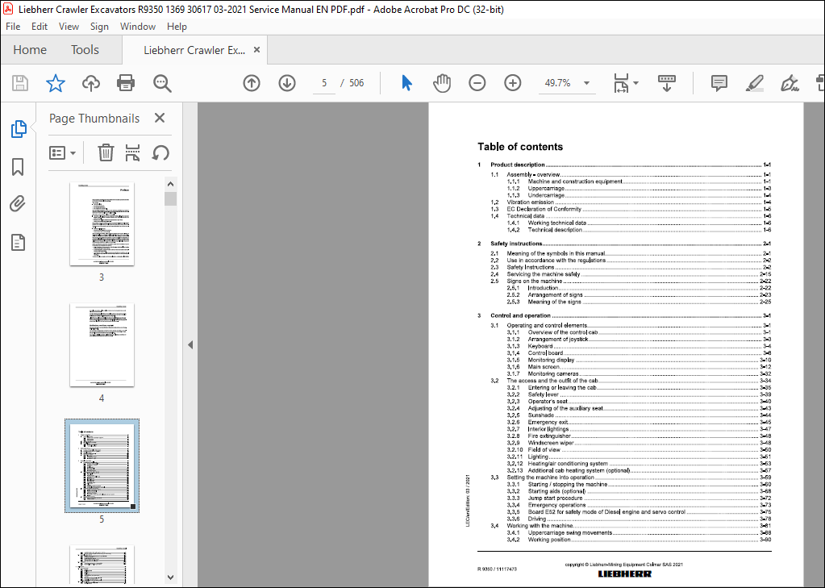825x588 pixels.
Task: Open the Edit menu
Action: (x=40, y=27)
